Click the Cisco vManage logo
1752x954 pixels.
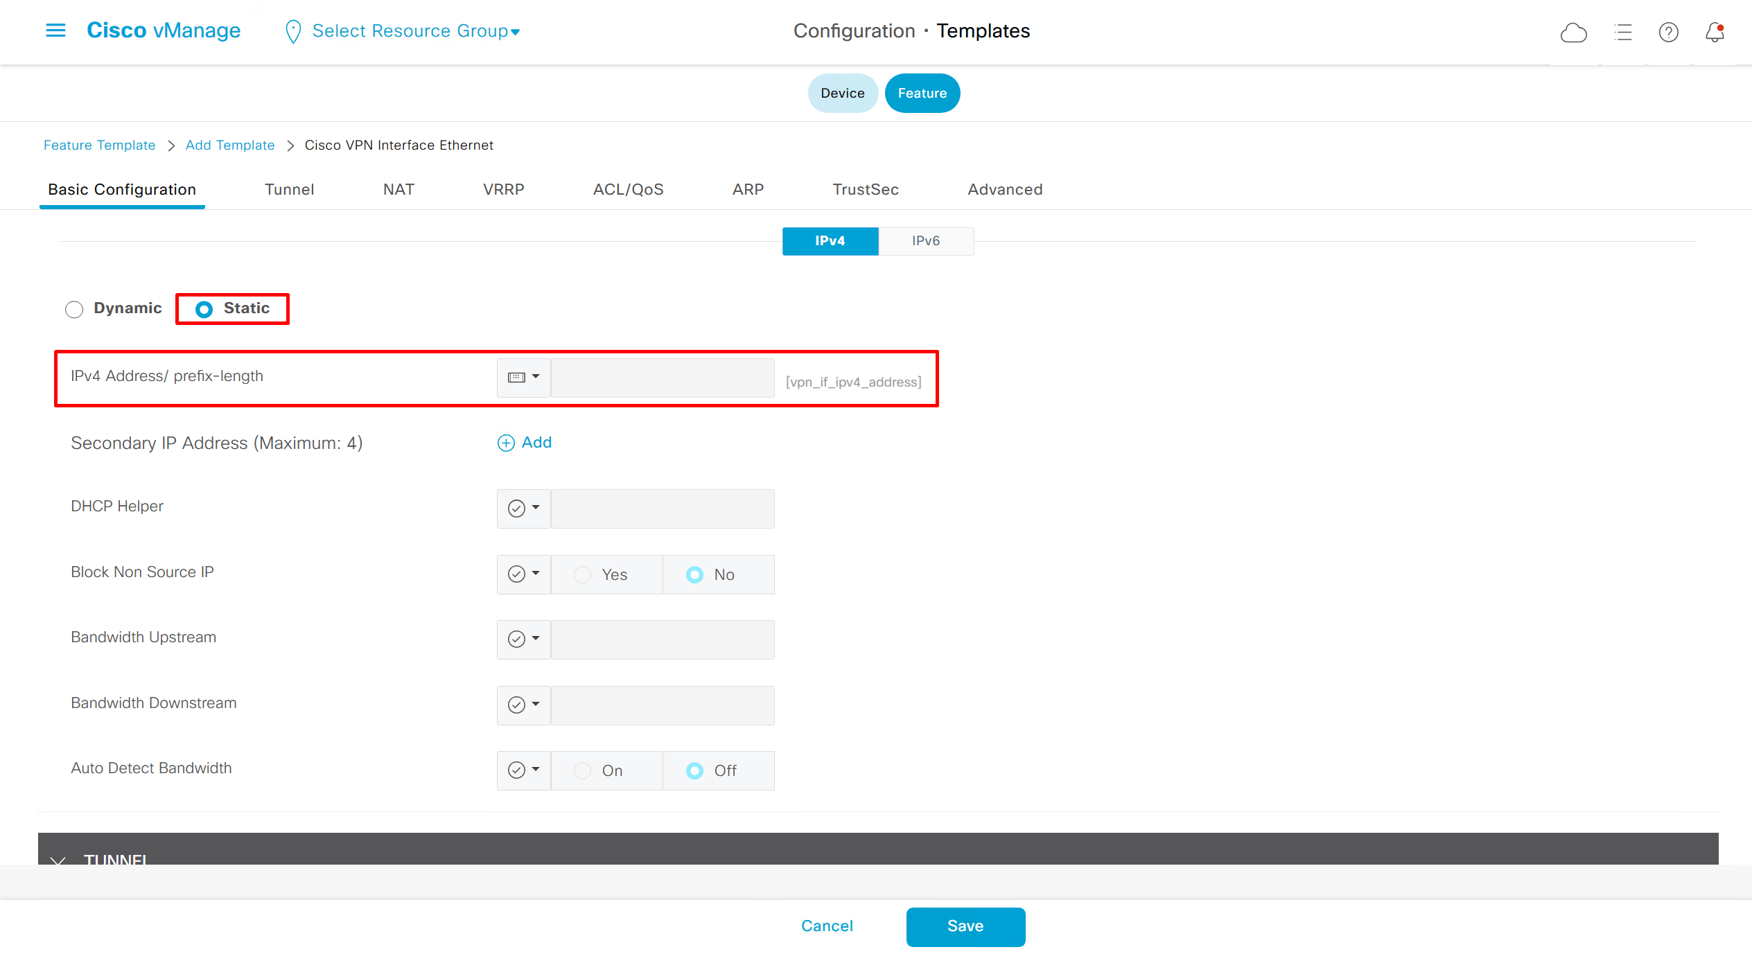pyautogui.click(x=164, y=30)
